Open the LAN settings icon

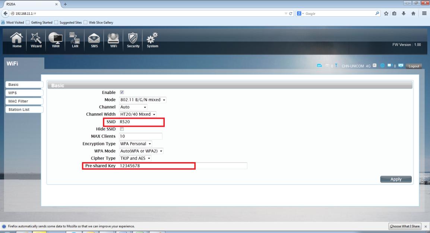click(75, 40)
